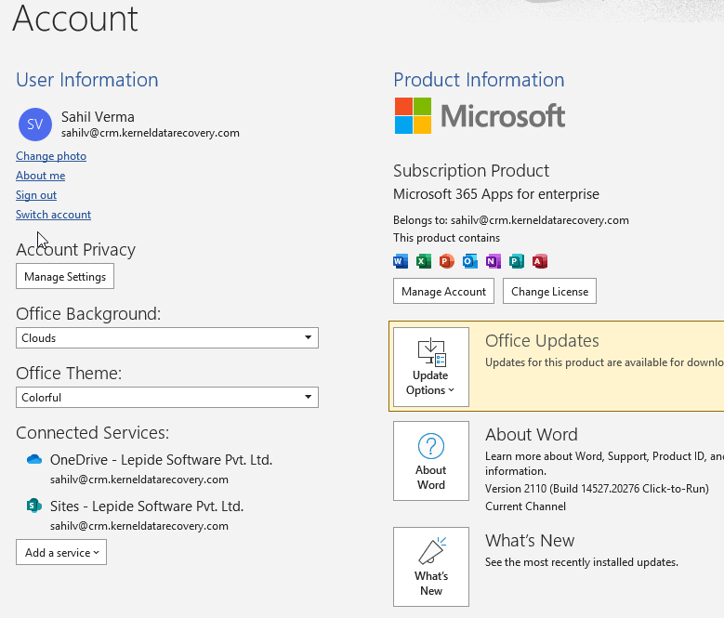The height and width of the screenshot is (618, 724).
Task: Click the Microsoft logo
Action: click(480, 115)
